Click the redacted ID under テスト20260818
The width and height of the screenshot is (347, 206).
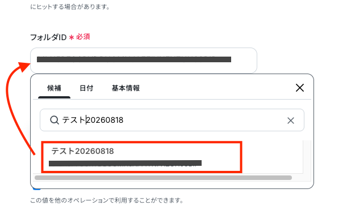[x=125, y=163]
